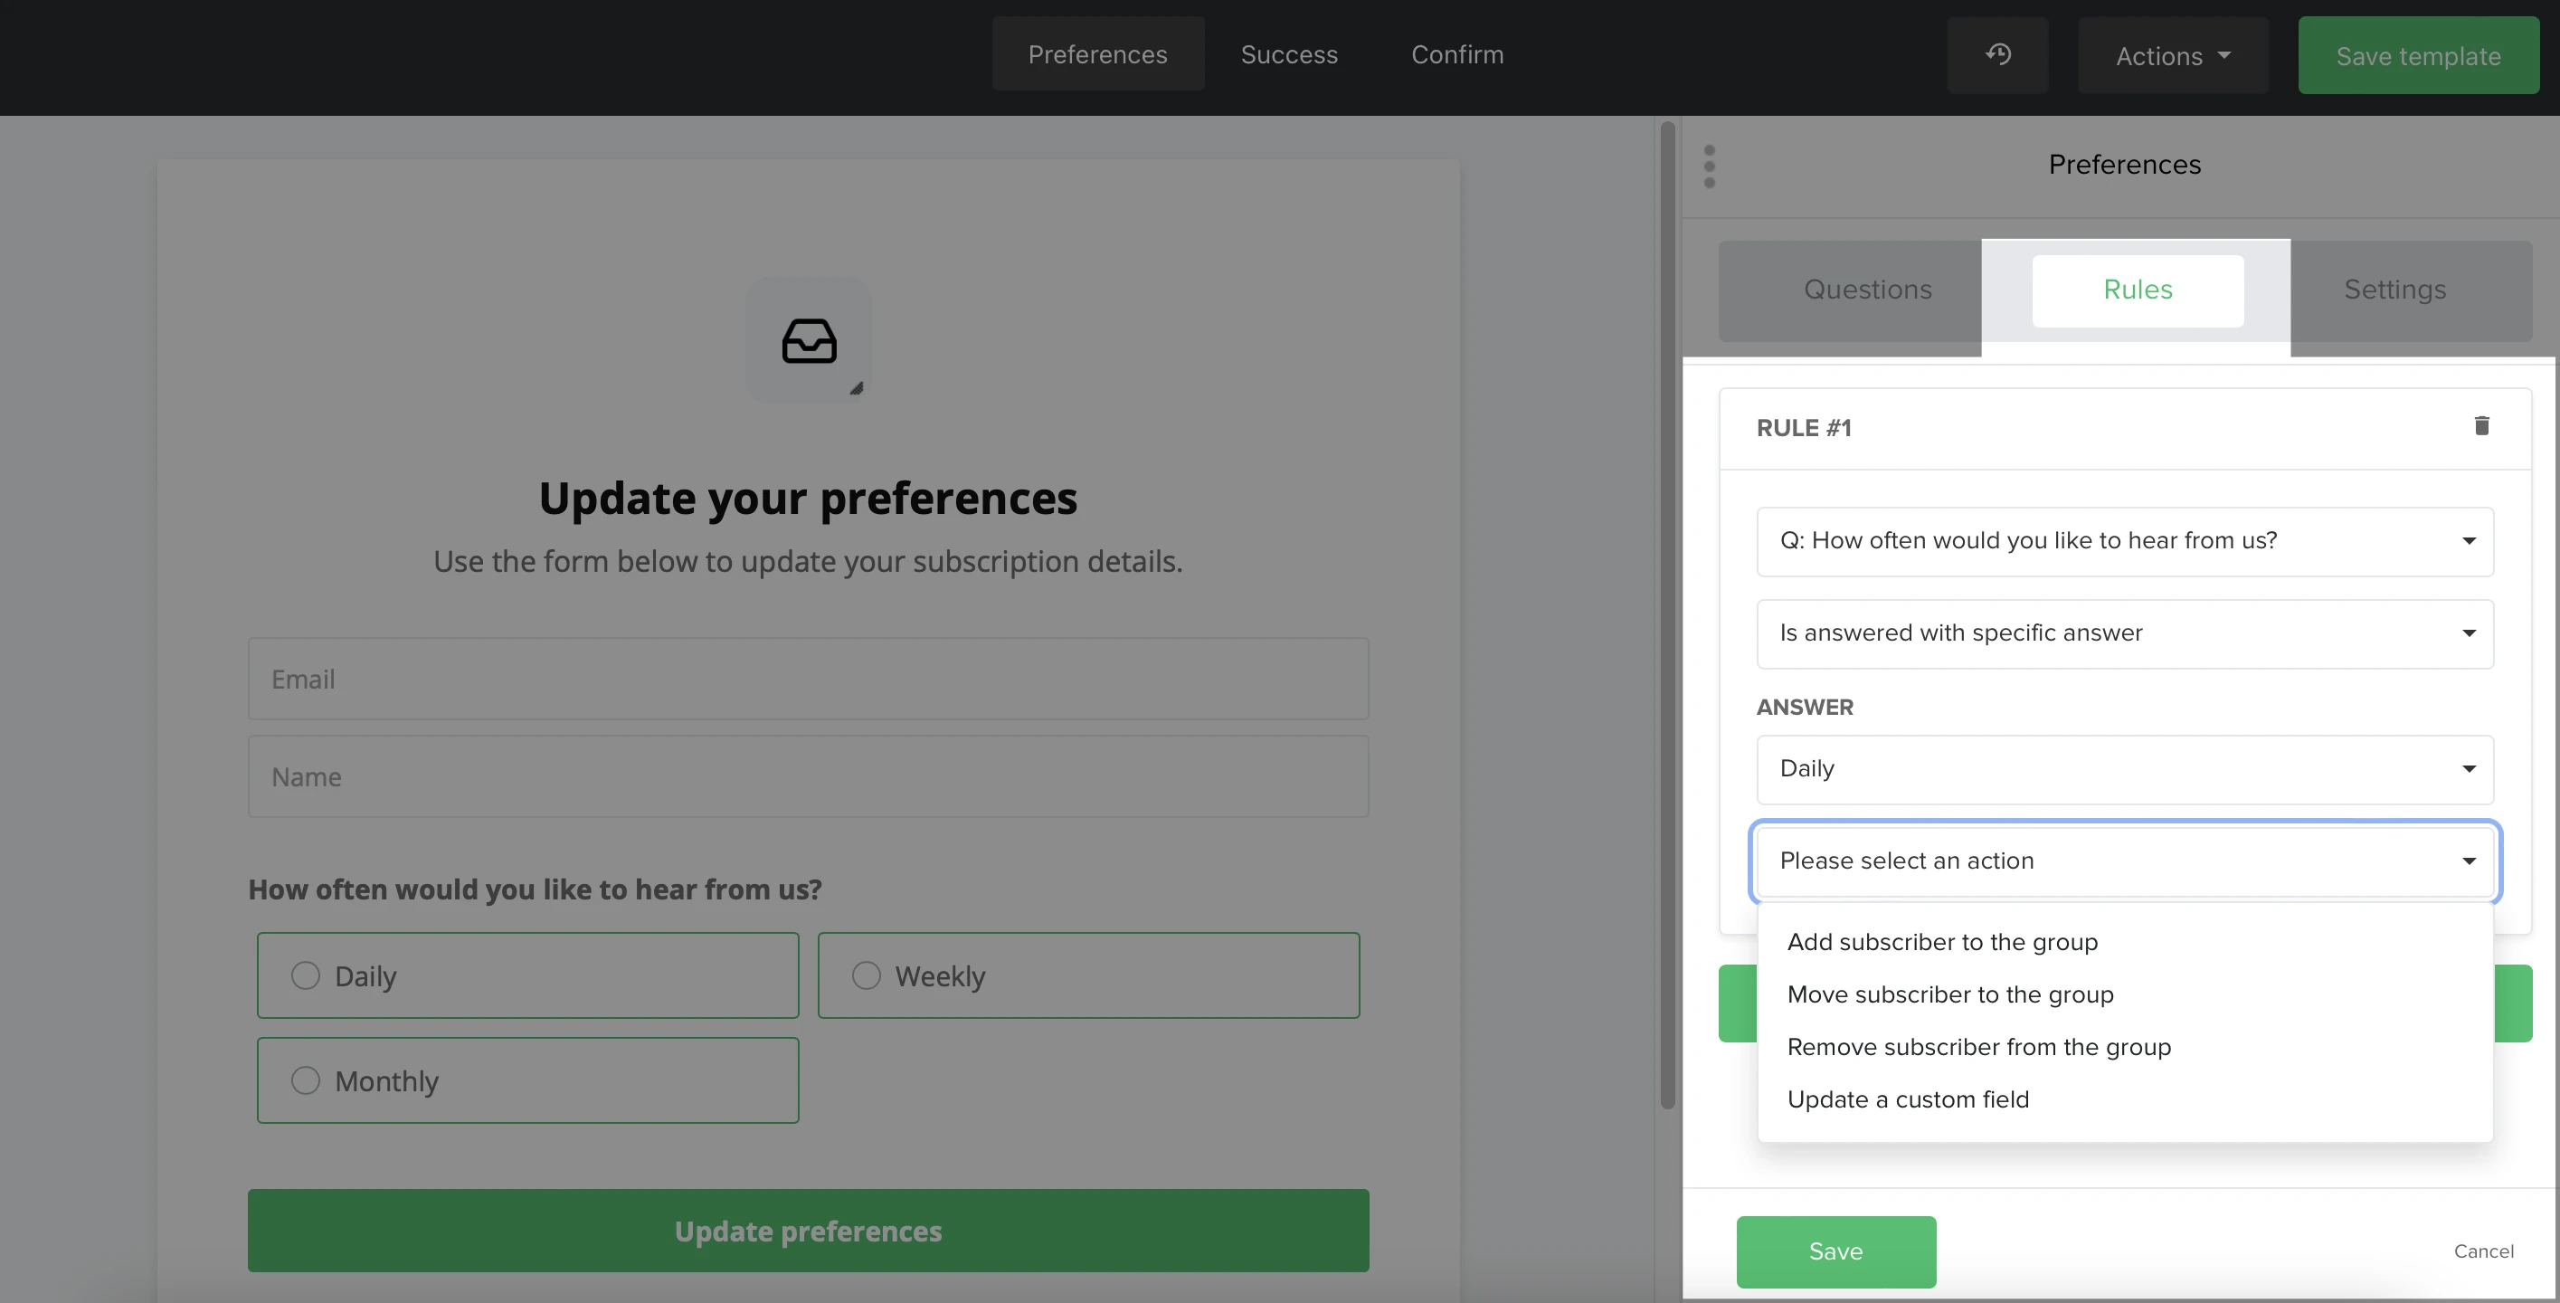2560x1303 pixels.
Task: Select 'Update a custom field' option
Action: click(x=1907, y=1099)
